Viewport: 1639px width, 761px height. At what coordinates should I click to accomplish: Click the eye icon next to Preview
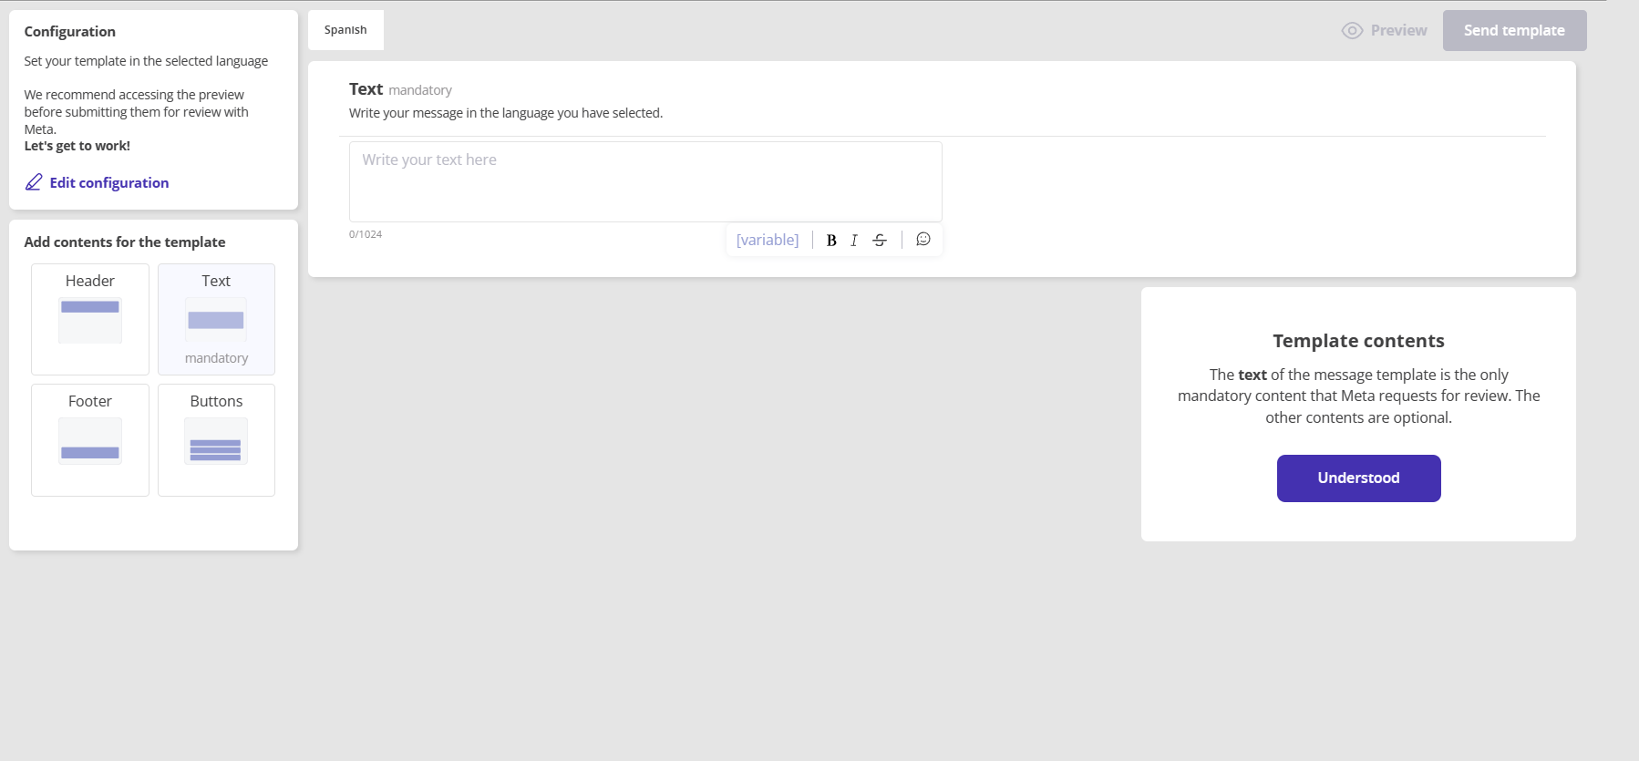(x=1352, y=31)
